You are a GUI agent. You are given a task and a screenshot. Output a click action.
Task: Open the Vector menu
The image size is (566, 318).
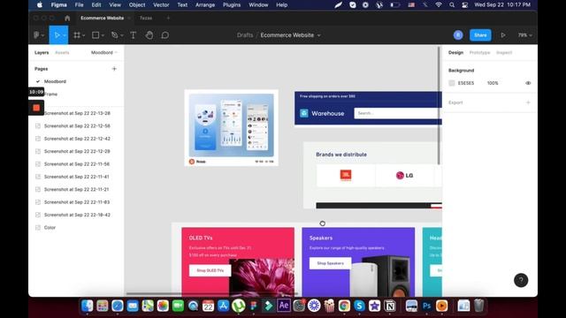pyautogui.click(x=161, y=4)
